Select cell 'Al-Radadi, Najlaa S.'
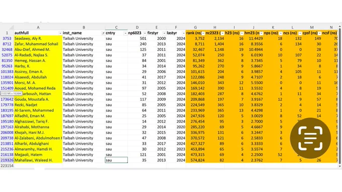This screenshot has width=342, height=192. click(38, 55)
